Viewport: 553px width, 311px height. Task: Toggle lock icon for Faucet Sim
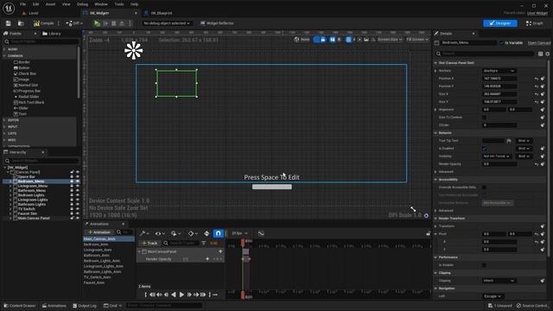(72, 213)
